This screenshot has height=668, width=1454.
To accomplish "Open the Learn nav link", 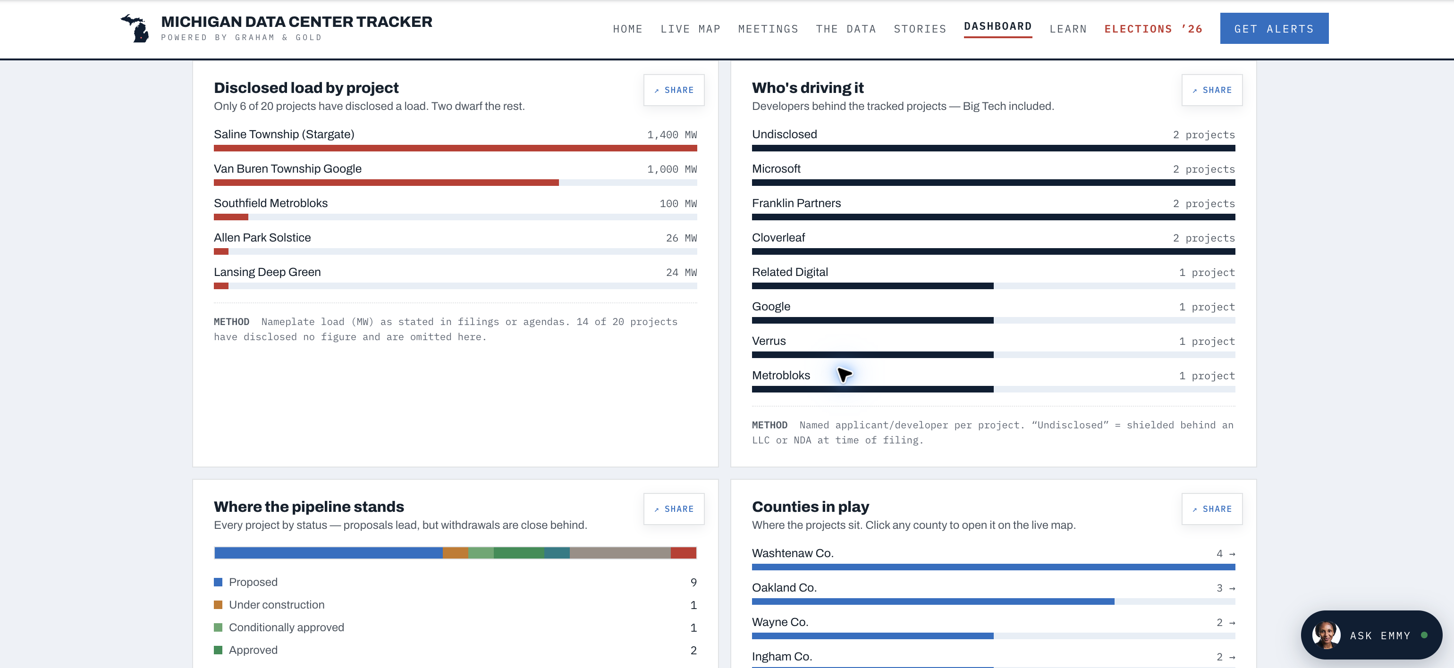I will pos(1068,29).
